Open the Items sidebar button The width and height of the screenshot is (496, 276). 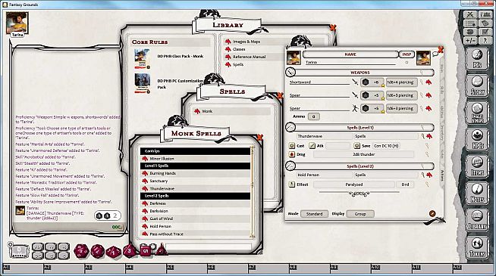477,166
